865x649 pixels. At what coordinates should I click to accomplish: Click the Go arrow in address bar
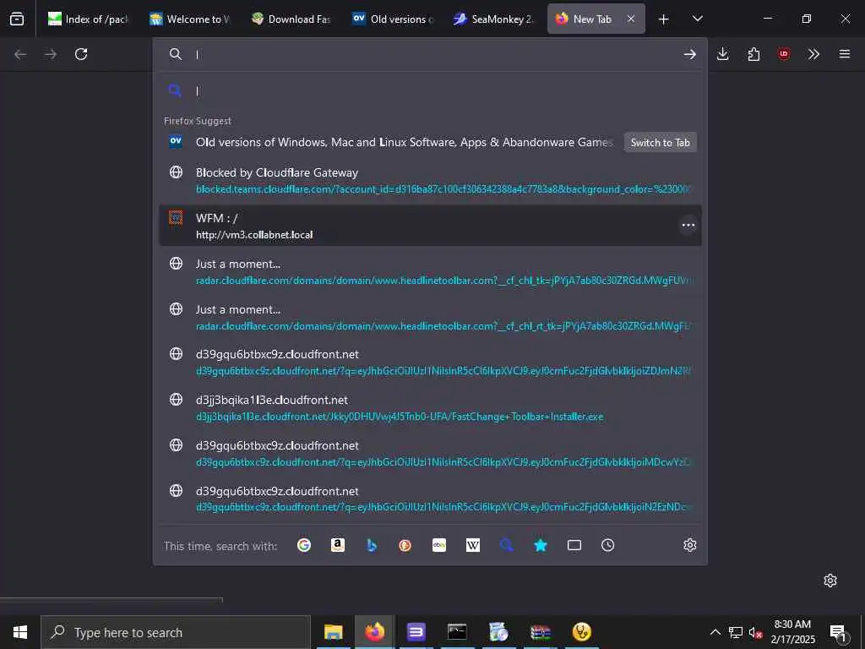click(x=689, y=54)
